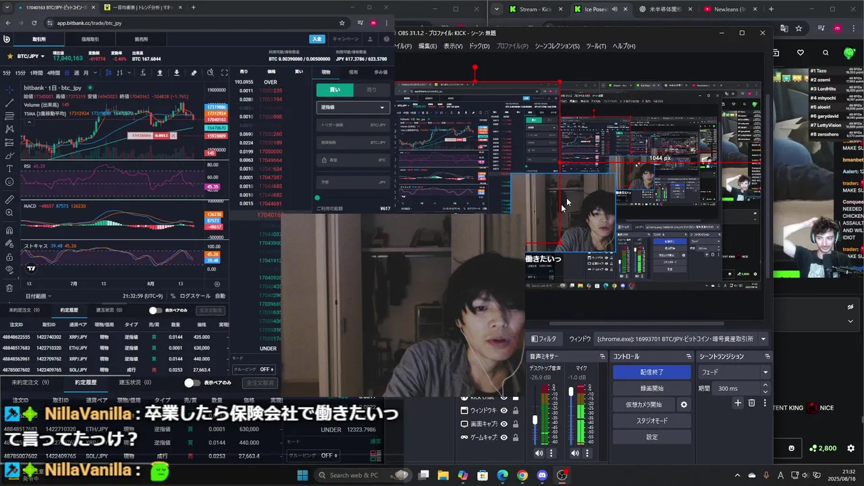Viewport: 864px width, 486px height.
Task: Lock the ゲームキャプチャ source
Action: pyautogui.click(x=516, y=437)
